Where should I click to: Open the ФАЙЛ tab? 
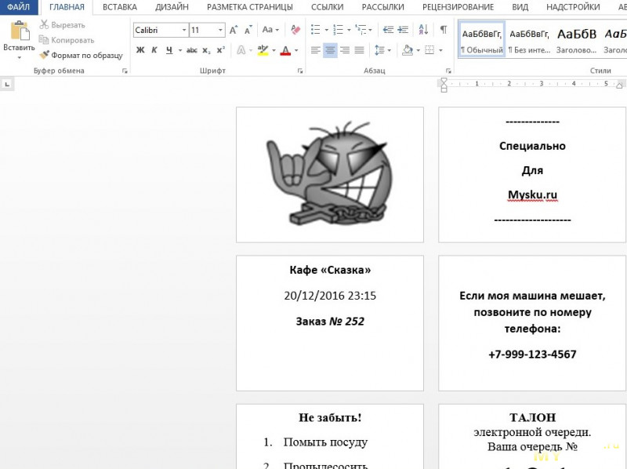18,7
